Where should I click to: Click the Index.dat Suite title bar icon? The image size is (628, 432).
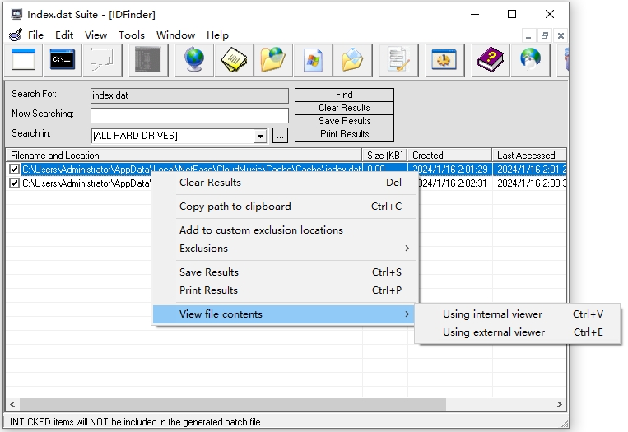(x=16, y=15)
